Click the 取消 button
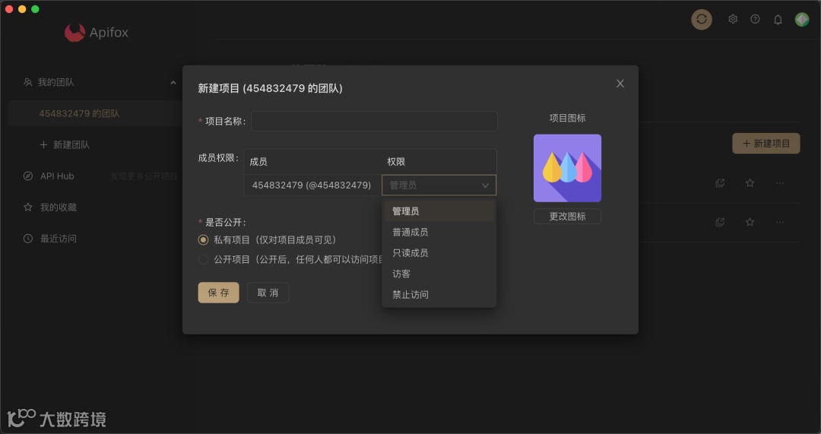 coord(268,293)
